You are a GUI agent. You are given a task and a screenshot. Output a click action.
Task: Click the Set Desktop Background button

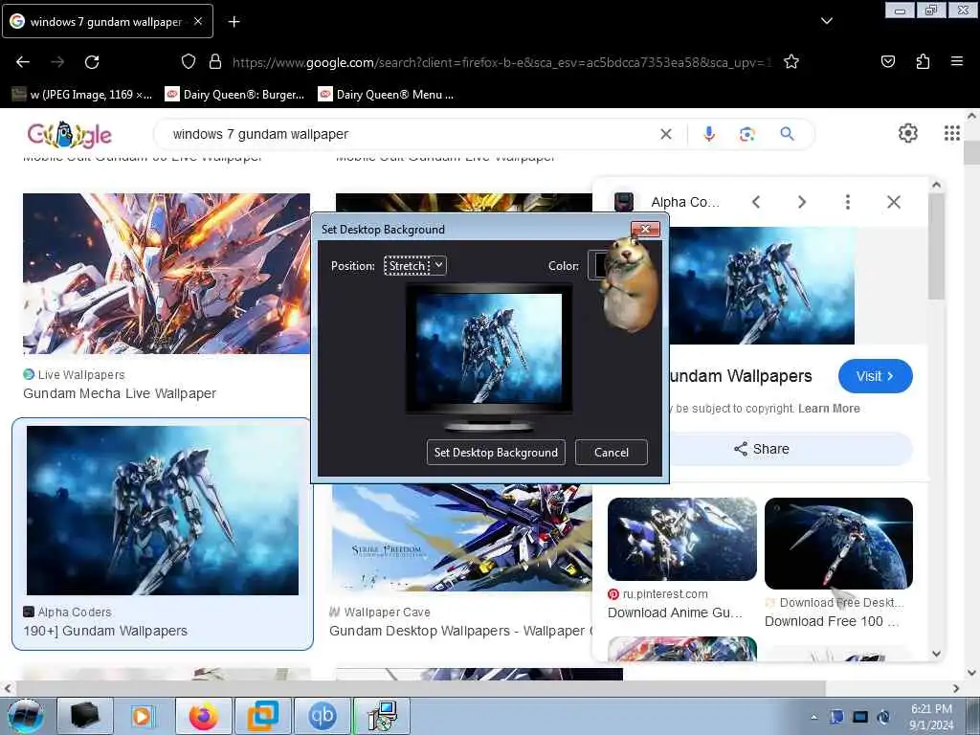click(x=496, y=453)
